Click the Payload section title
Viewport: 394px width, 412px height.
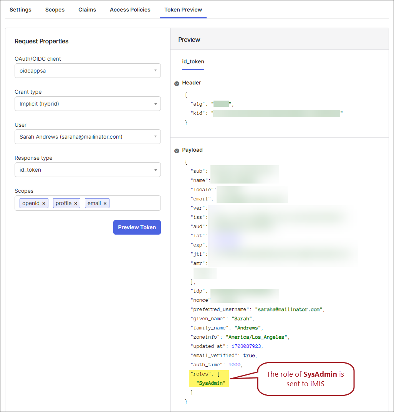[x=192, y=150]
